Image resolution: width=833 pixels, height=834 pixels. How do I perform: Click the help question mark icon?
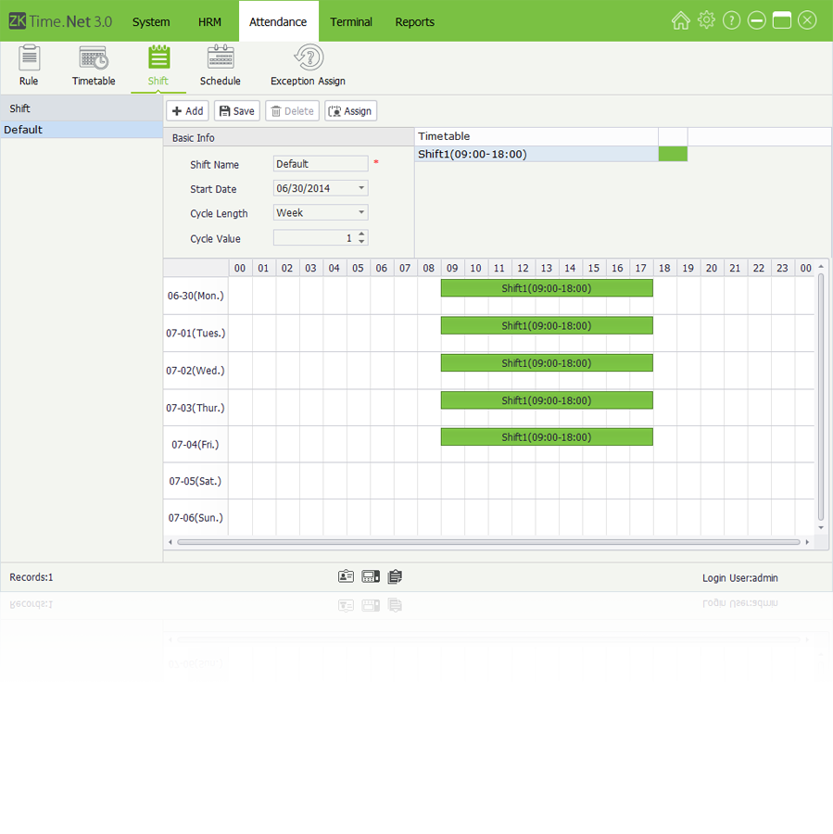coord(731,20)
